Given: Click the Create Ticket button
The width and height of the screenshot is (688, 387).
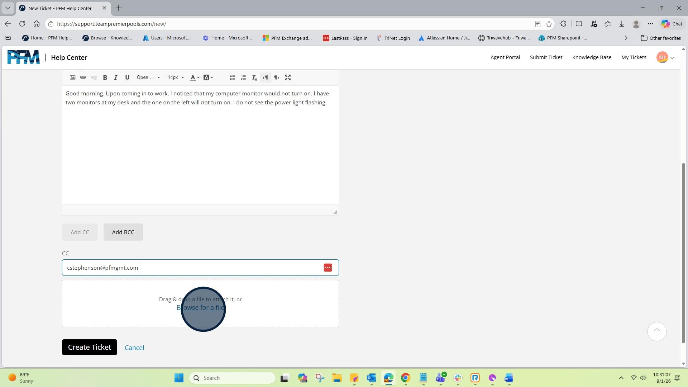Looking at the screenshot, I should point(90,347).
